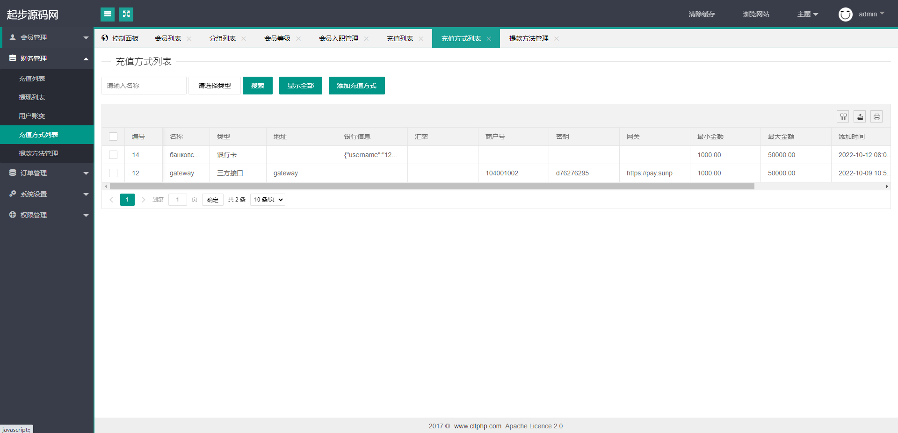Open the table column filter icon

pos(843,116)
